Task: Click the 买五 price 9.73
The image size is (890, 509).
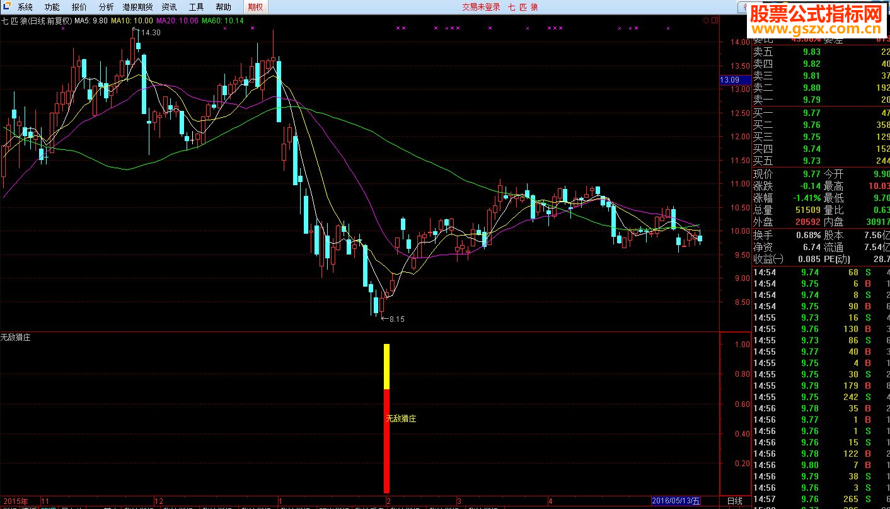Action: [x=811, y=161]
